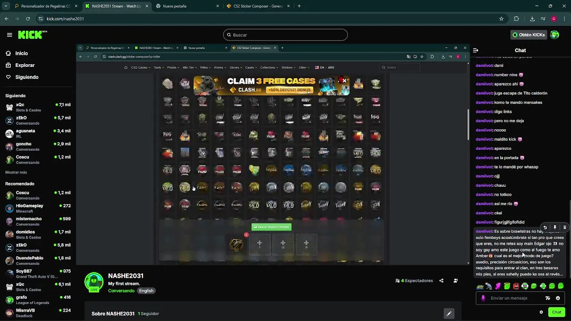Go back in Chrome

6,19
